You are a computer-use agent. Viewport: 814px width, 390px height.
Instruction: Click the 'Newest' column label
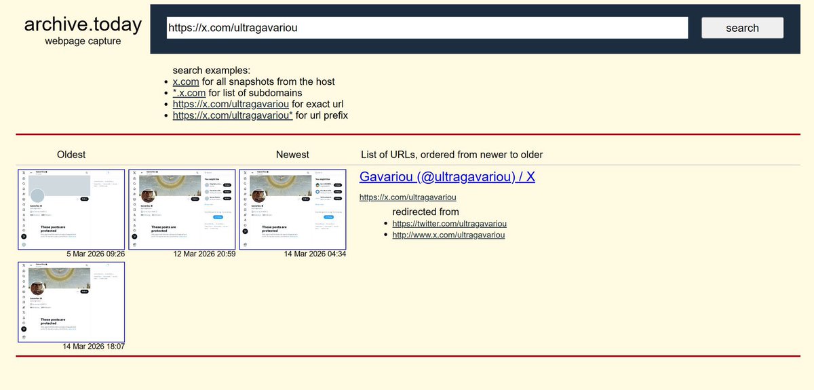[x=292, y=155]
